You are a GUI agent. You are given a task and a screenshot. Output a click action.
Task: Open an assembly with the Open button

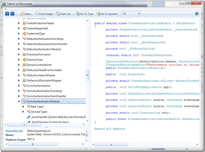(x=26, y=14)
